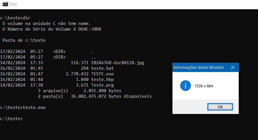Screen dimensions: 258x140
Task: Click the teste.hbp file name
Action: coord(102,80)
